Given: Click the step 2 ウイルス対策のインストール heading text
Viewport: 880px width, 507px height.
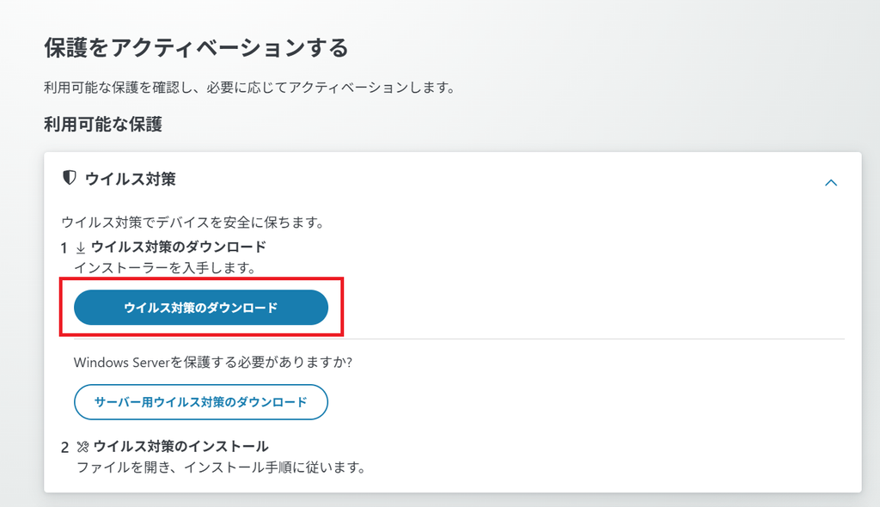Looking at the screenshot, I should point(180,446).
